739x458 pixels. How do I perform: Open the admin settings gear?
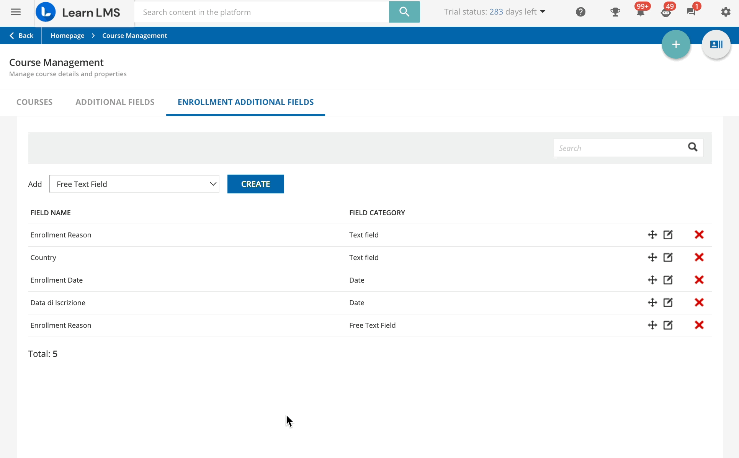click(726, 12)
